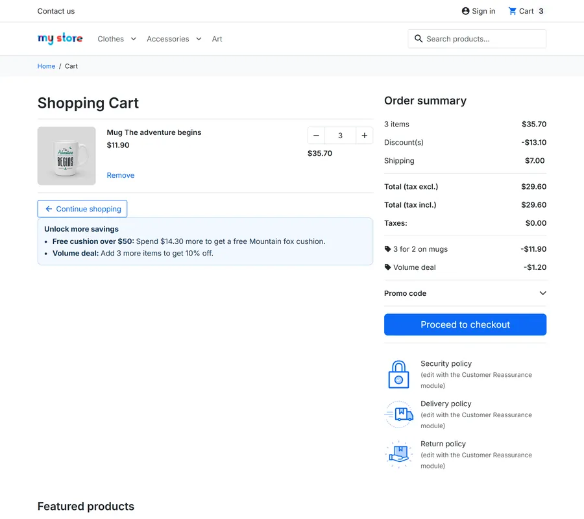Click the -$11.90 mug discount value
This screenshot has width=584, height=519.
point(533,249)
